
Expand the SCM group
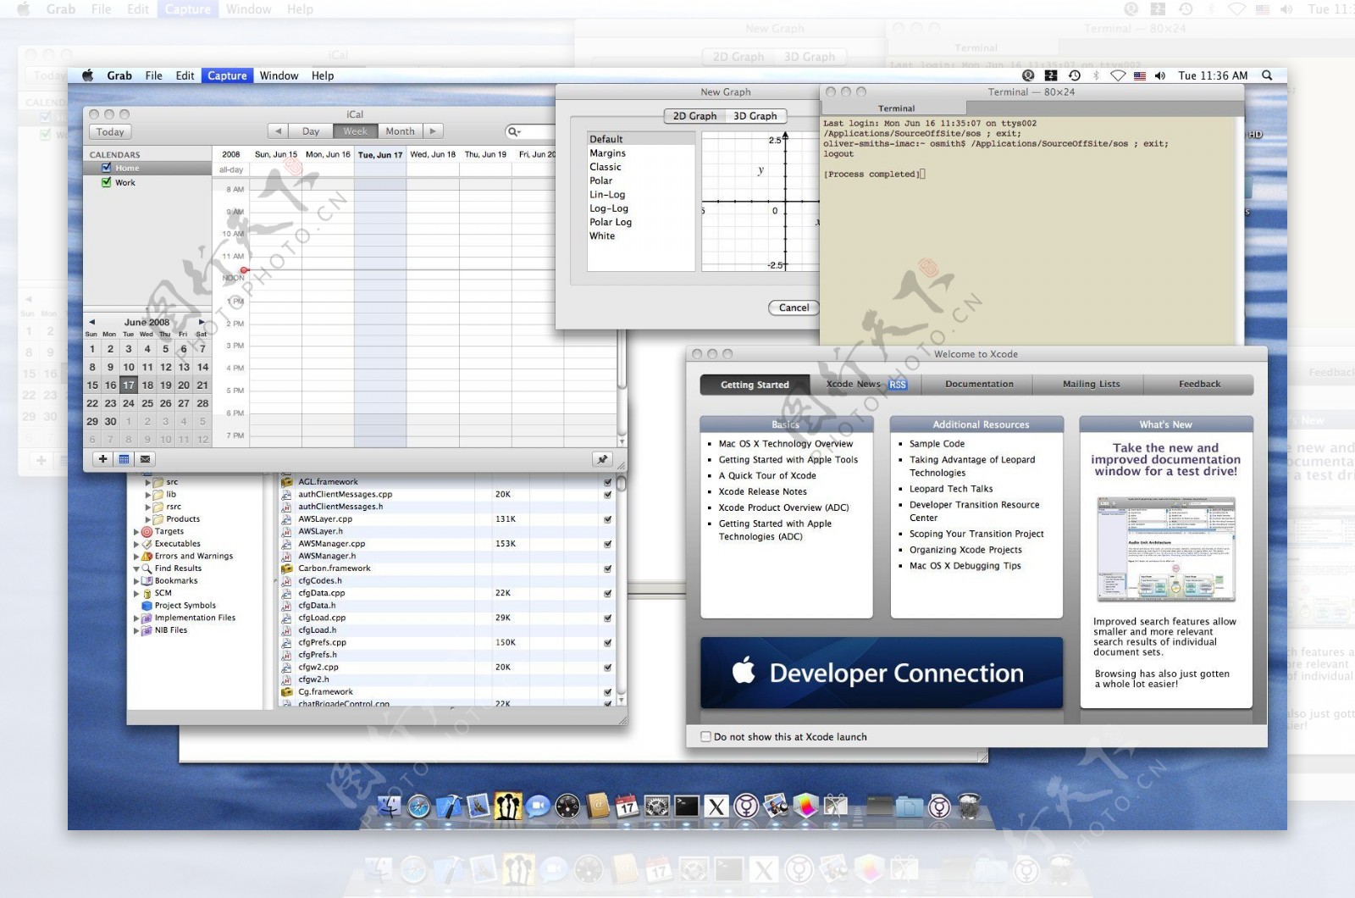pos(136,593)
